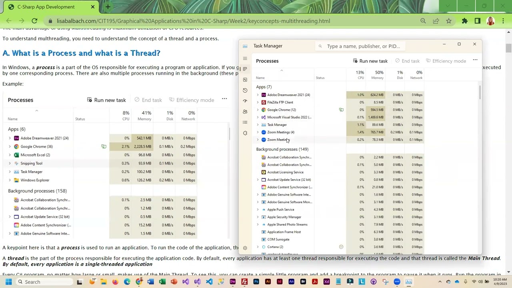The height and width of the screenshot is (288, 512).
Task: Click the browser page vertical scrollbar
Action: (508, 48)
